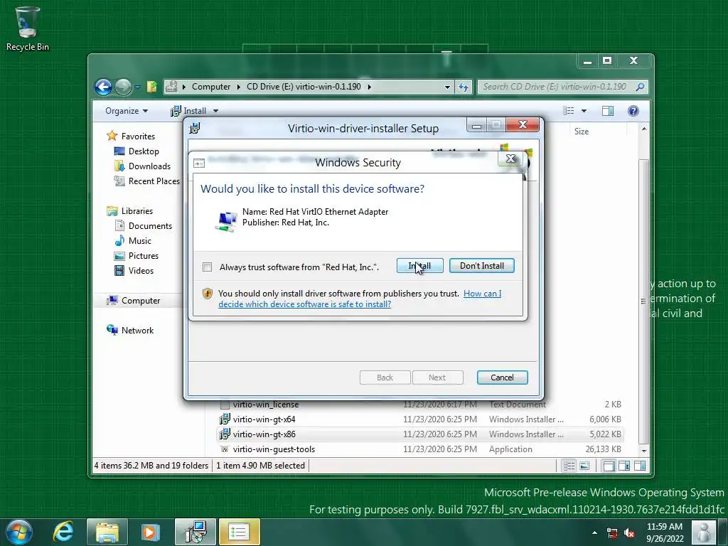The image size is (728, 546).
Task: Refresh the Explorer folder view
Action: click(464, 87)
